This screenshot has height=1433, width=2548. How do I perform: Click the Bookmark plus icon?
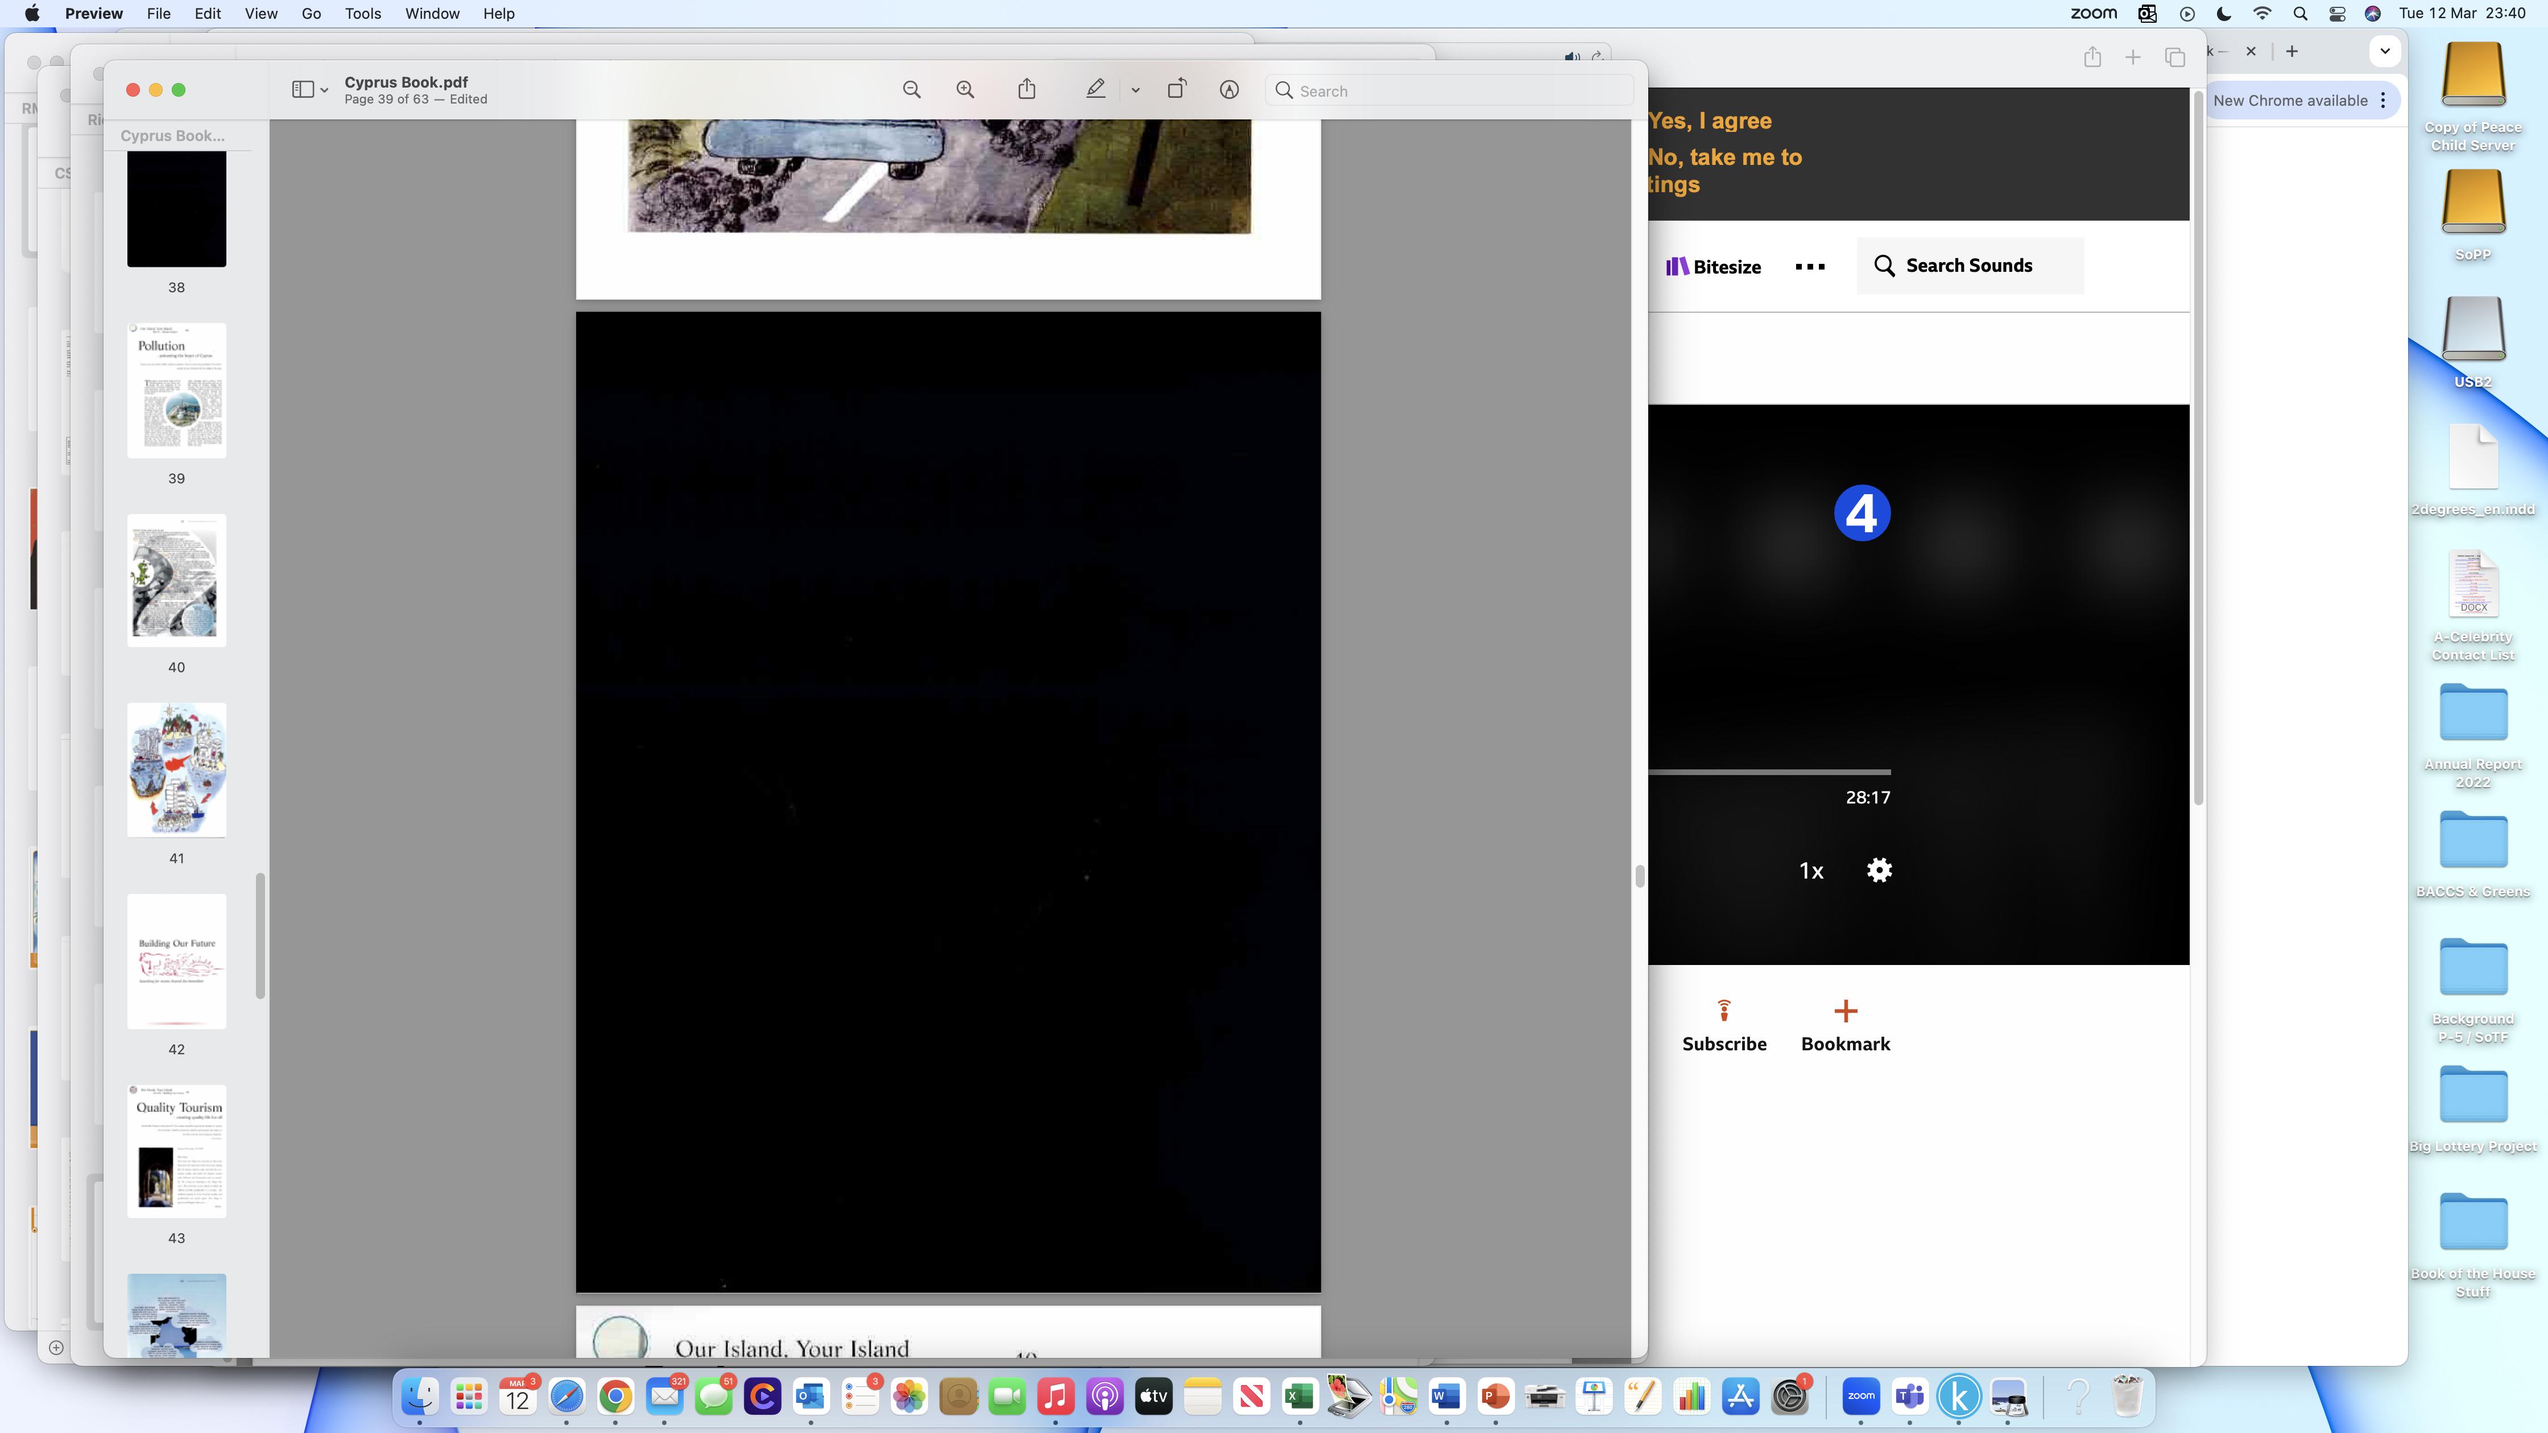click(x=1844, y=1012)
